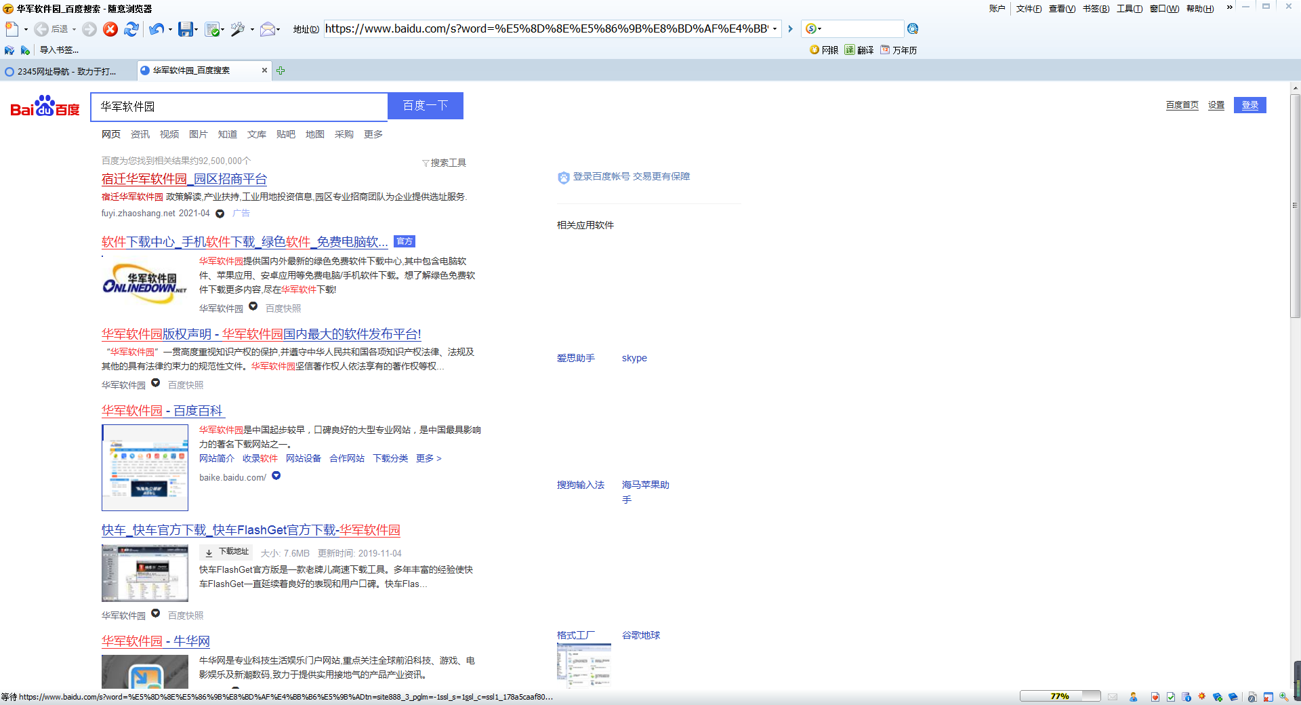This screenshot has width=1301, height=705.
Task: Refresh the page with the reload icon
Action: tap(131, 29)
